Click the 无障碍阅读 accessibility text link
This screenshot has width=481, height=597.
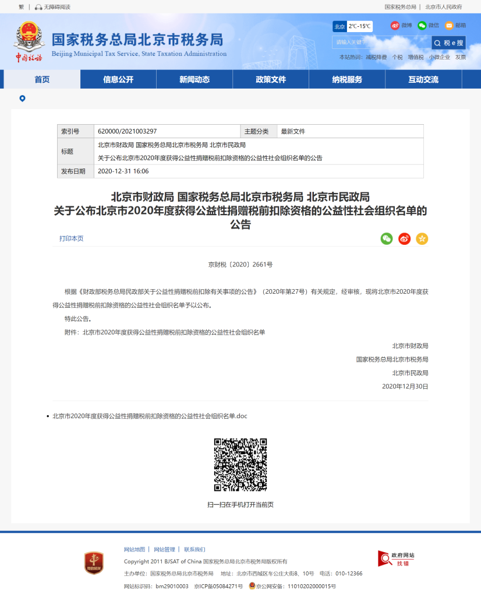57,7
